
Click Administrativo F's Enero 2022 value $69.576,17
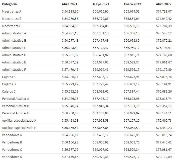[x=132, y=70]
